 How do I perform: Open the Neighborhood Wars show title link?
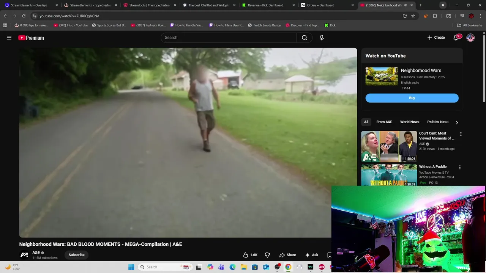421,71
